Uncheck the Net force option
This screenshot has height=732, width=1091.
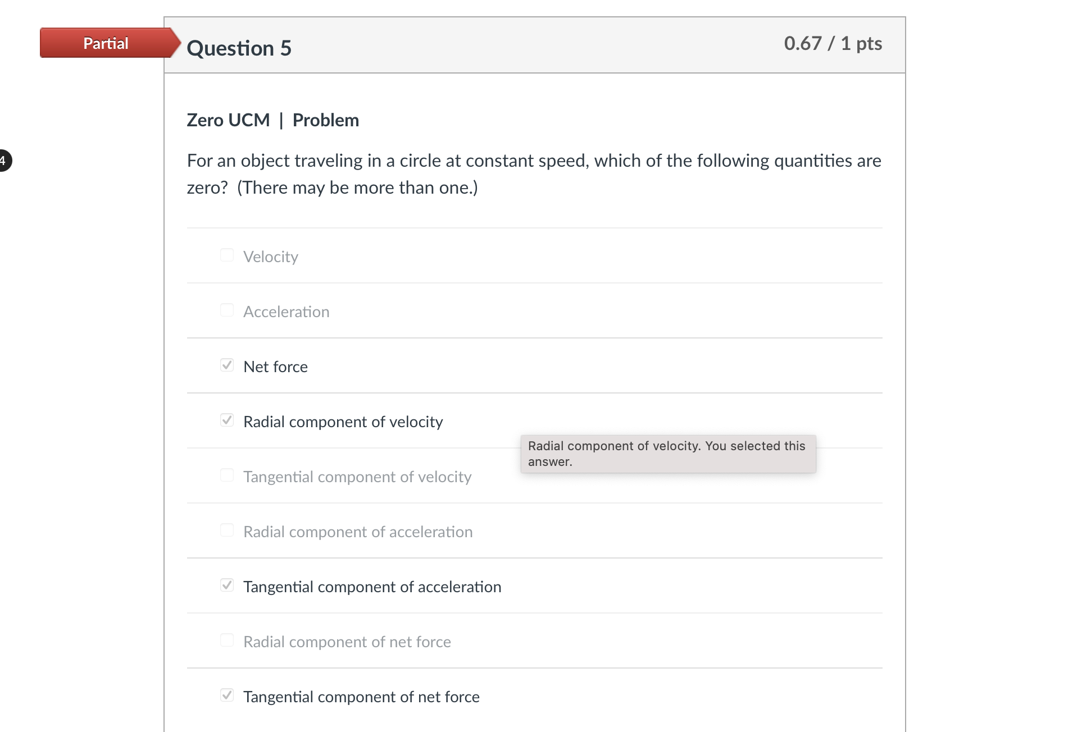[227, 364]
